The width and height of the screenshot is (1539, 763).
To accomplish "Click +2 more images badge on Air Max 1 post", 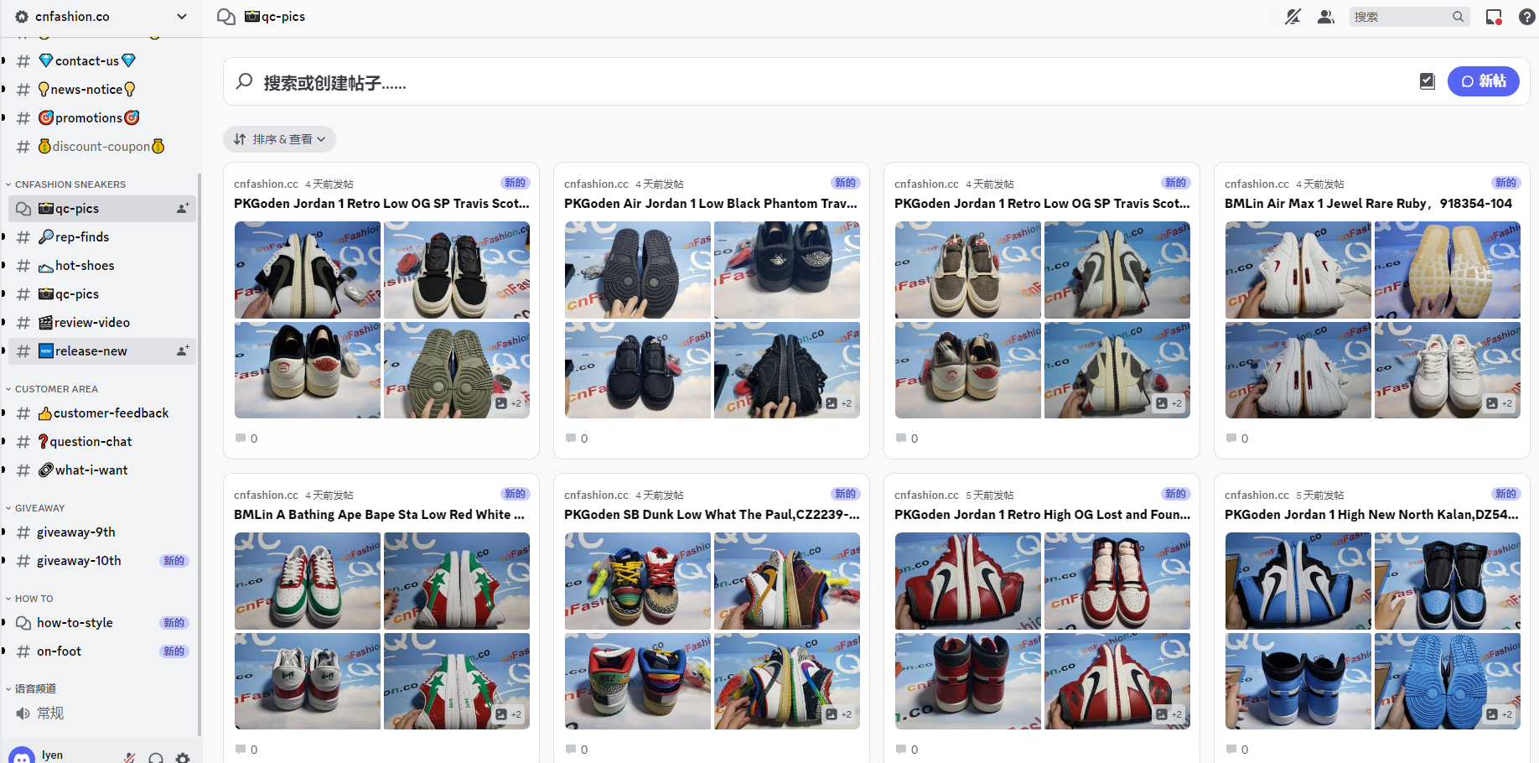I will click(x=1500, y=403).
